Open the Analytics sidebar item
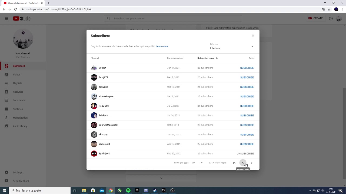 23,92
